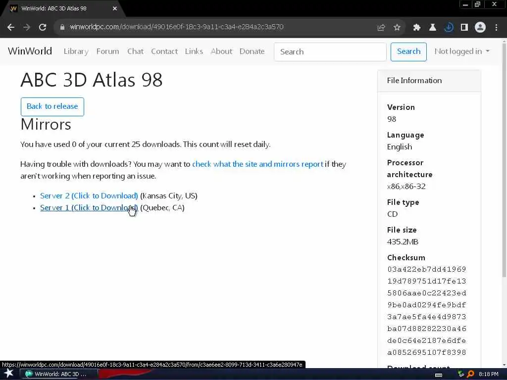Click the orange magnifier tray icon

[x=470, y=374]
